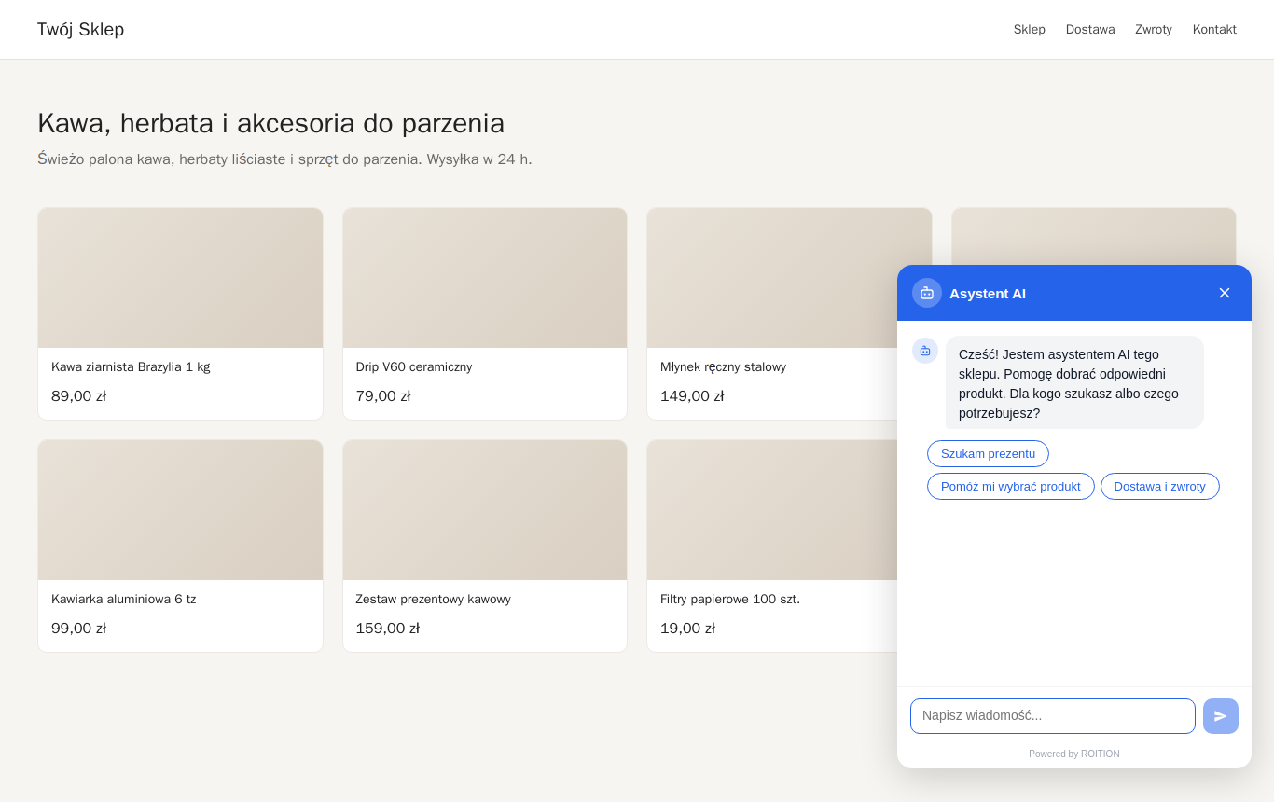Go to the Dostawa page
The height and width of the screenshot is (802, 1274).
coord(1090,29)
